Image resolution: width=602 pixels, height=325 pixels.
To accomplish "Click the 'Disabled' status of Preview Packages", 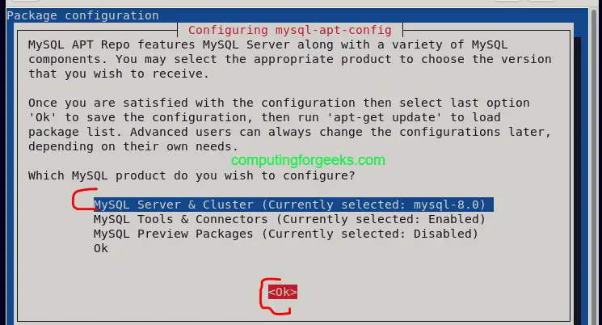I will (442, 234).
